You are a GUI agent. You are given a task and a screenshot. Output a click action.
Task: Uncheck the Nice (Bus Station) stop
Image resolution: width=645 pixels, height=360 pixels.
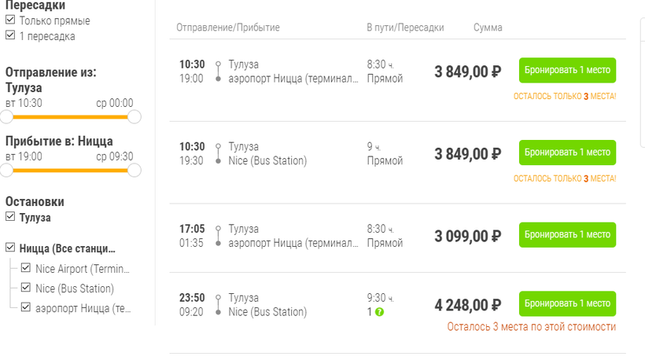pyautogui.click(x=27, y=288)
